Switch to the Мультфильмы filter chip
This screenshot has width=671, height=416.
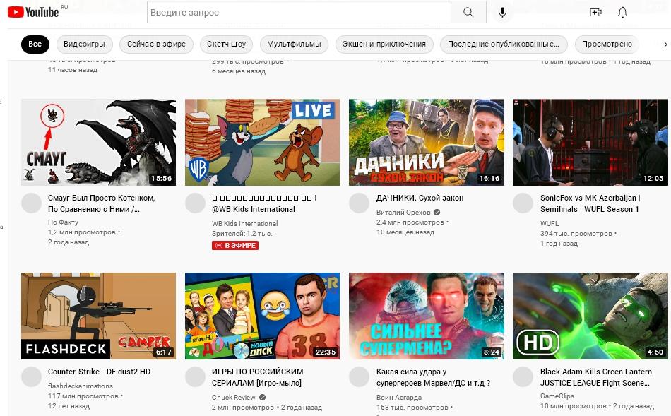(x=294, y=44)
